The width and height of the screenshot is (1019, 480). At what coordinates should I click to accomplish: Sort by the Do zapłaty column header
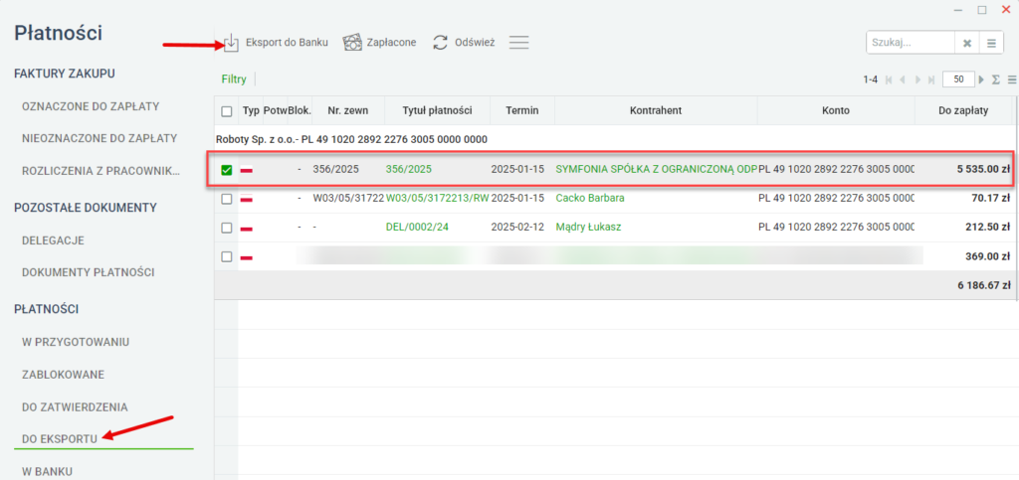tap(963, 111)
